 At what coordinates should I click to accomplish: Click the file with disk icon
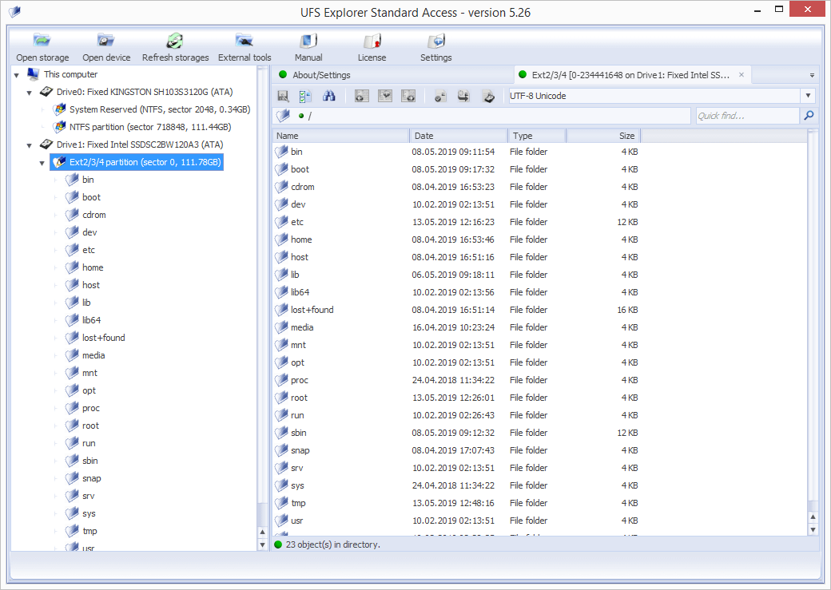488,96
